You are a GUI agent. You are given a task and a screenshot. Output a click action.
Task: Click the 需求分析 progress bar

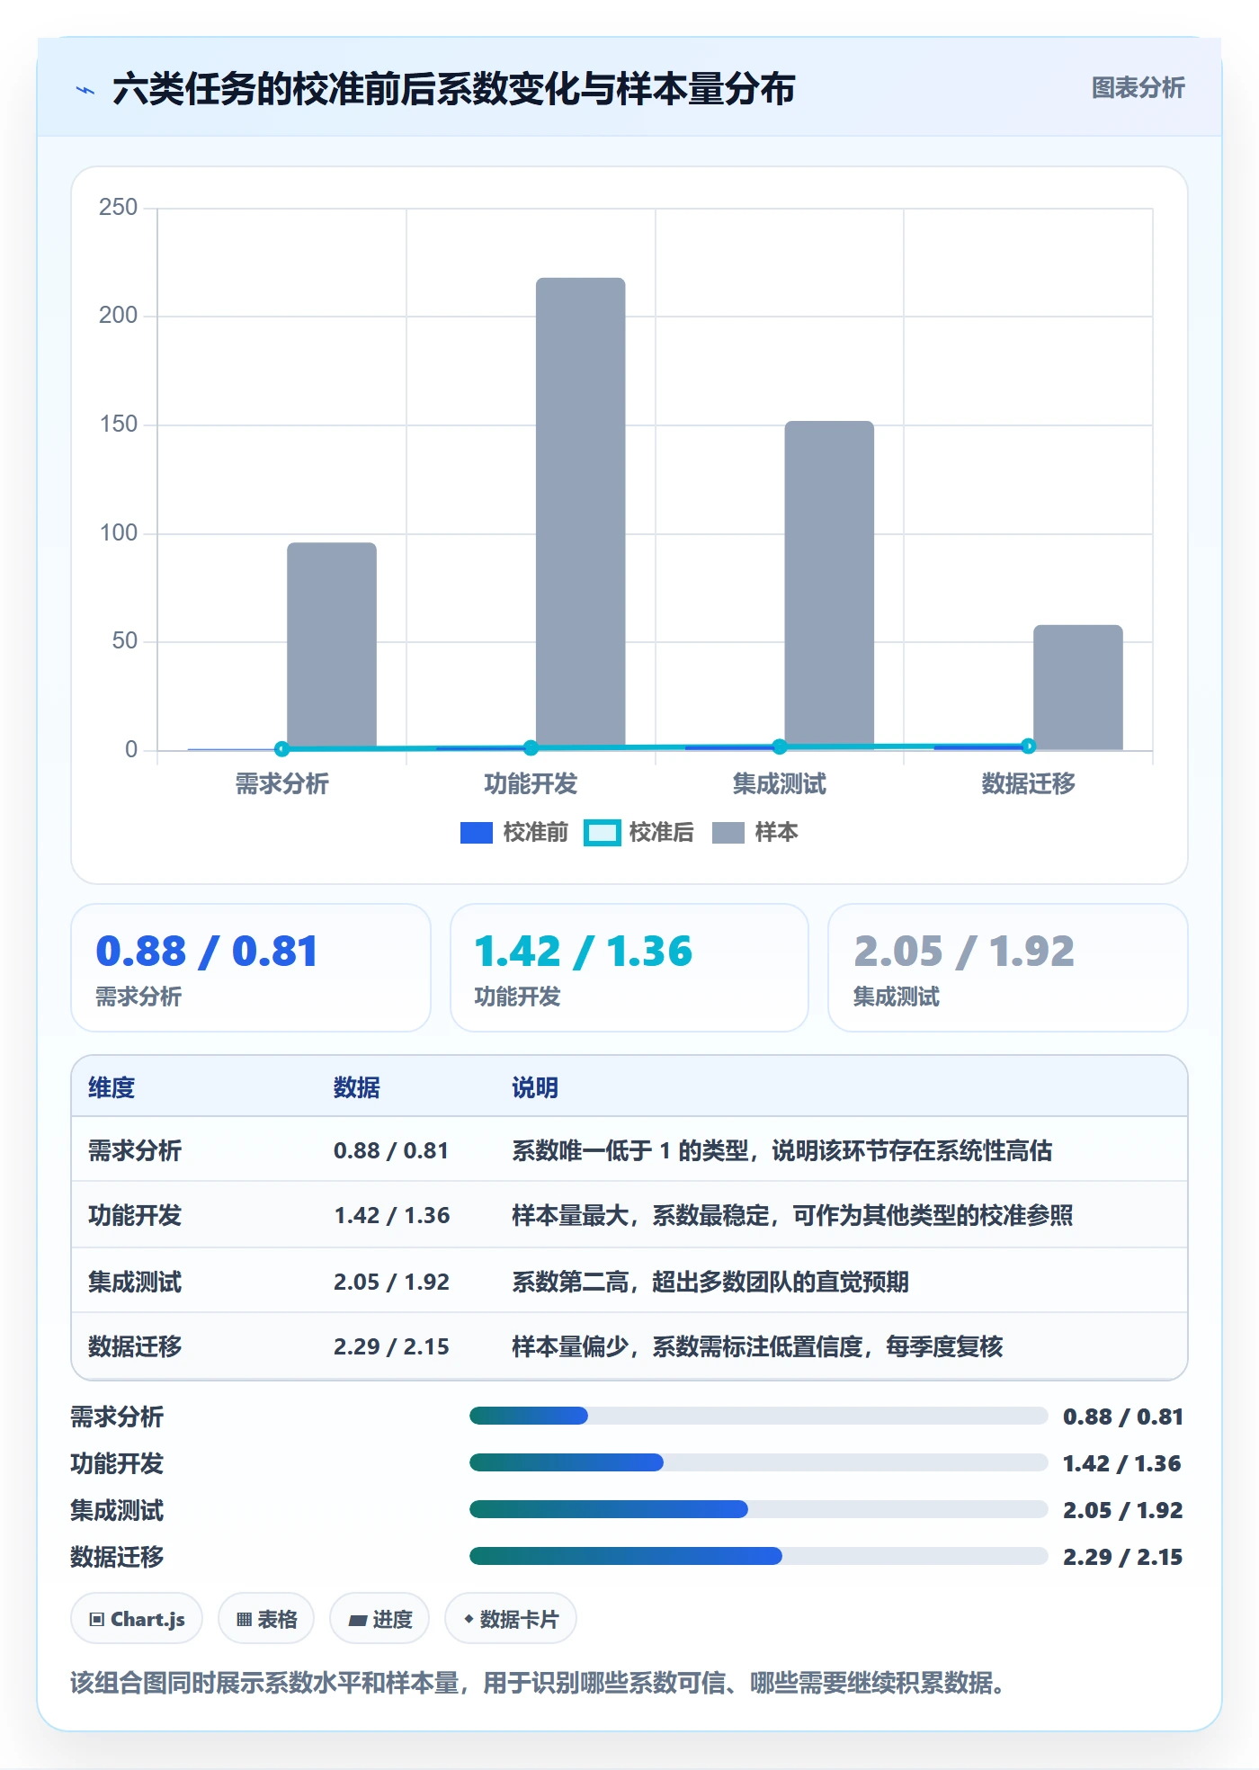coord(758,1416)
